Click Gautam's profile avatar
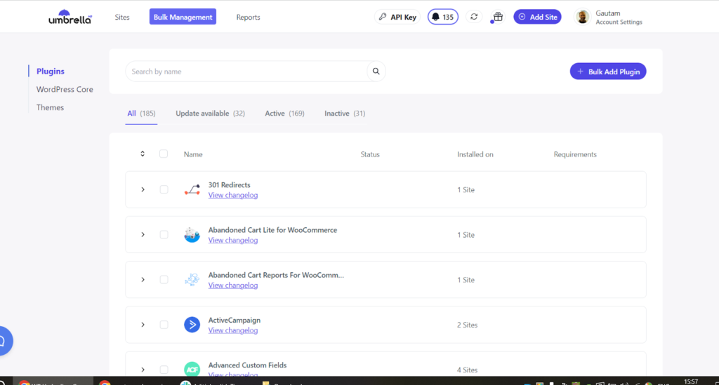The width and height of the screenshot is (719, 385). (x=583, y=17)
